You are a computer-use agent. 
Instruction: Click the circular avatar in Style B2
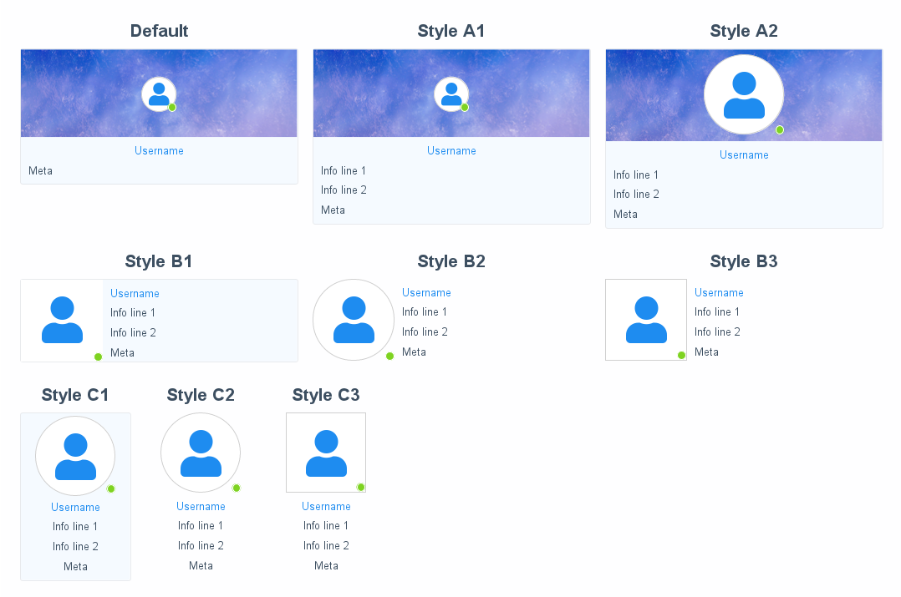(354, 320)
